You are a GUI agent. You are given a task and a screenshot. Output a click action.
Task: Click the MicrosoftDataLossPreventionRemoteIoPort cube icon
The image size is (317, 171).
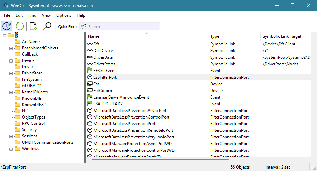pyautogui.click(x=90, y=130)
